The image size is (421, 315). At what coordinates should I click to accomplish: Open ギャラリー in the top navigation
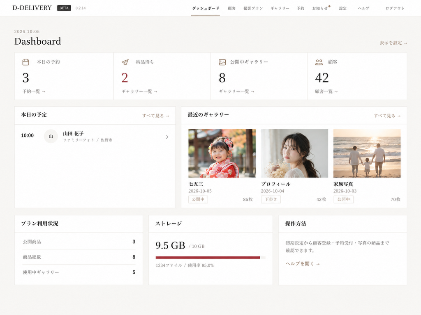click(280, 8)
